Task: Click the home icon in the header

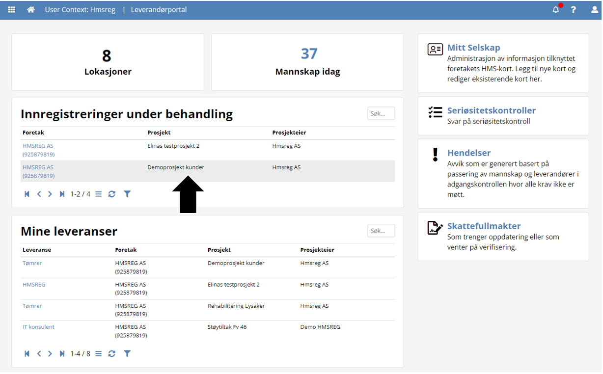Action: click(30, 9)
